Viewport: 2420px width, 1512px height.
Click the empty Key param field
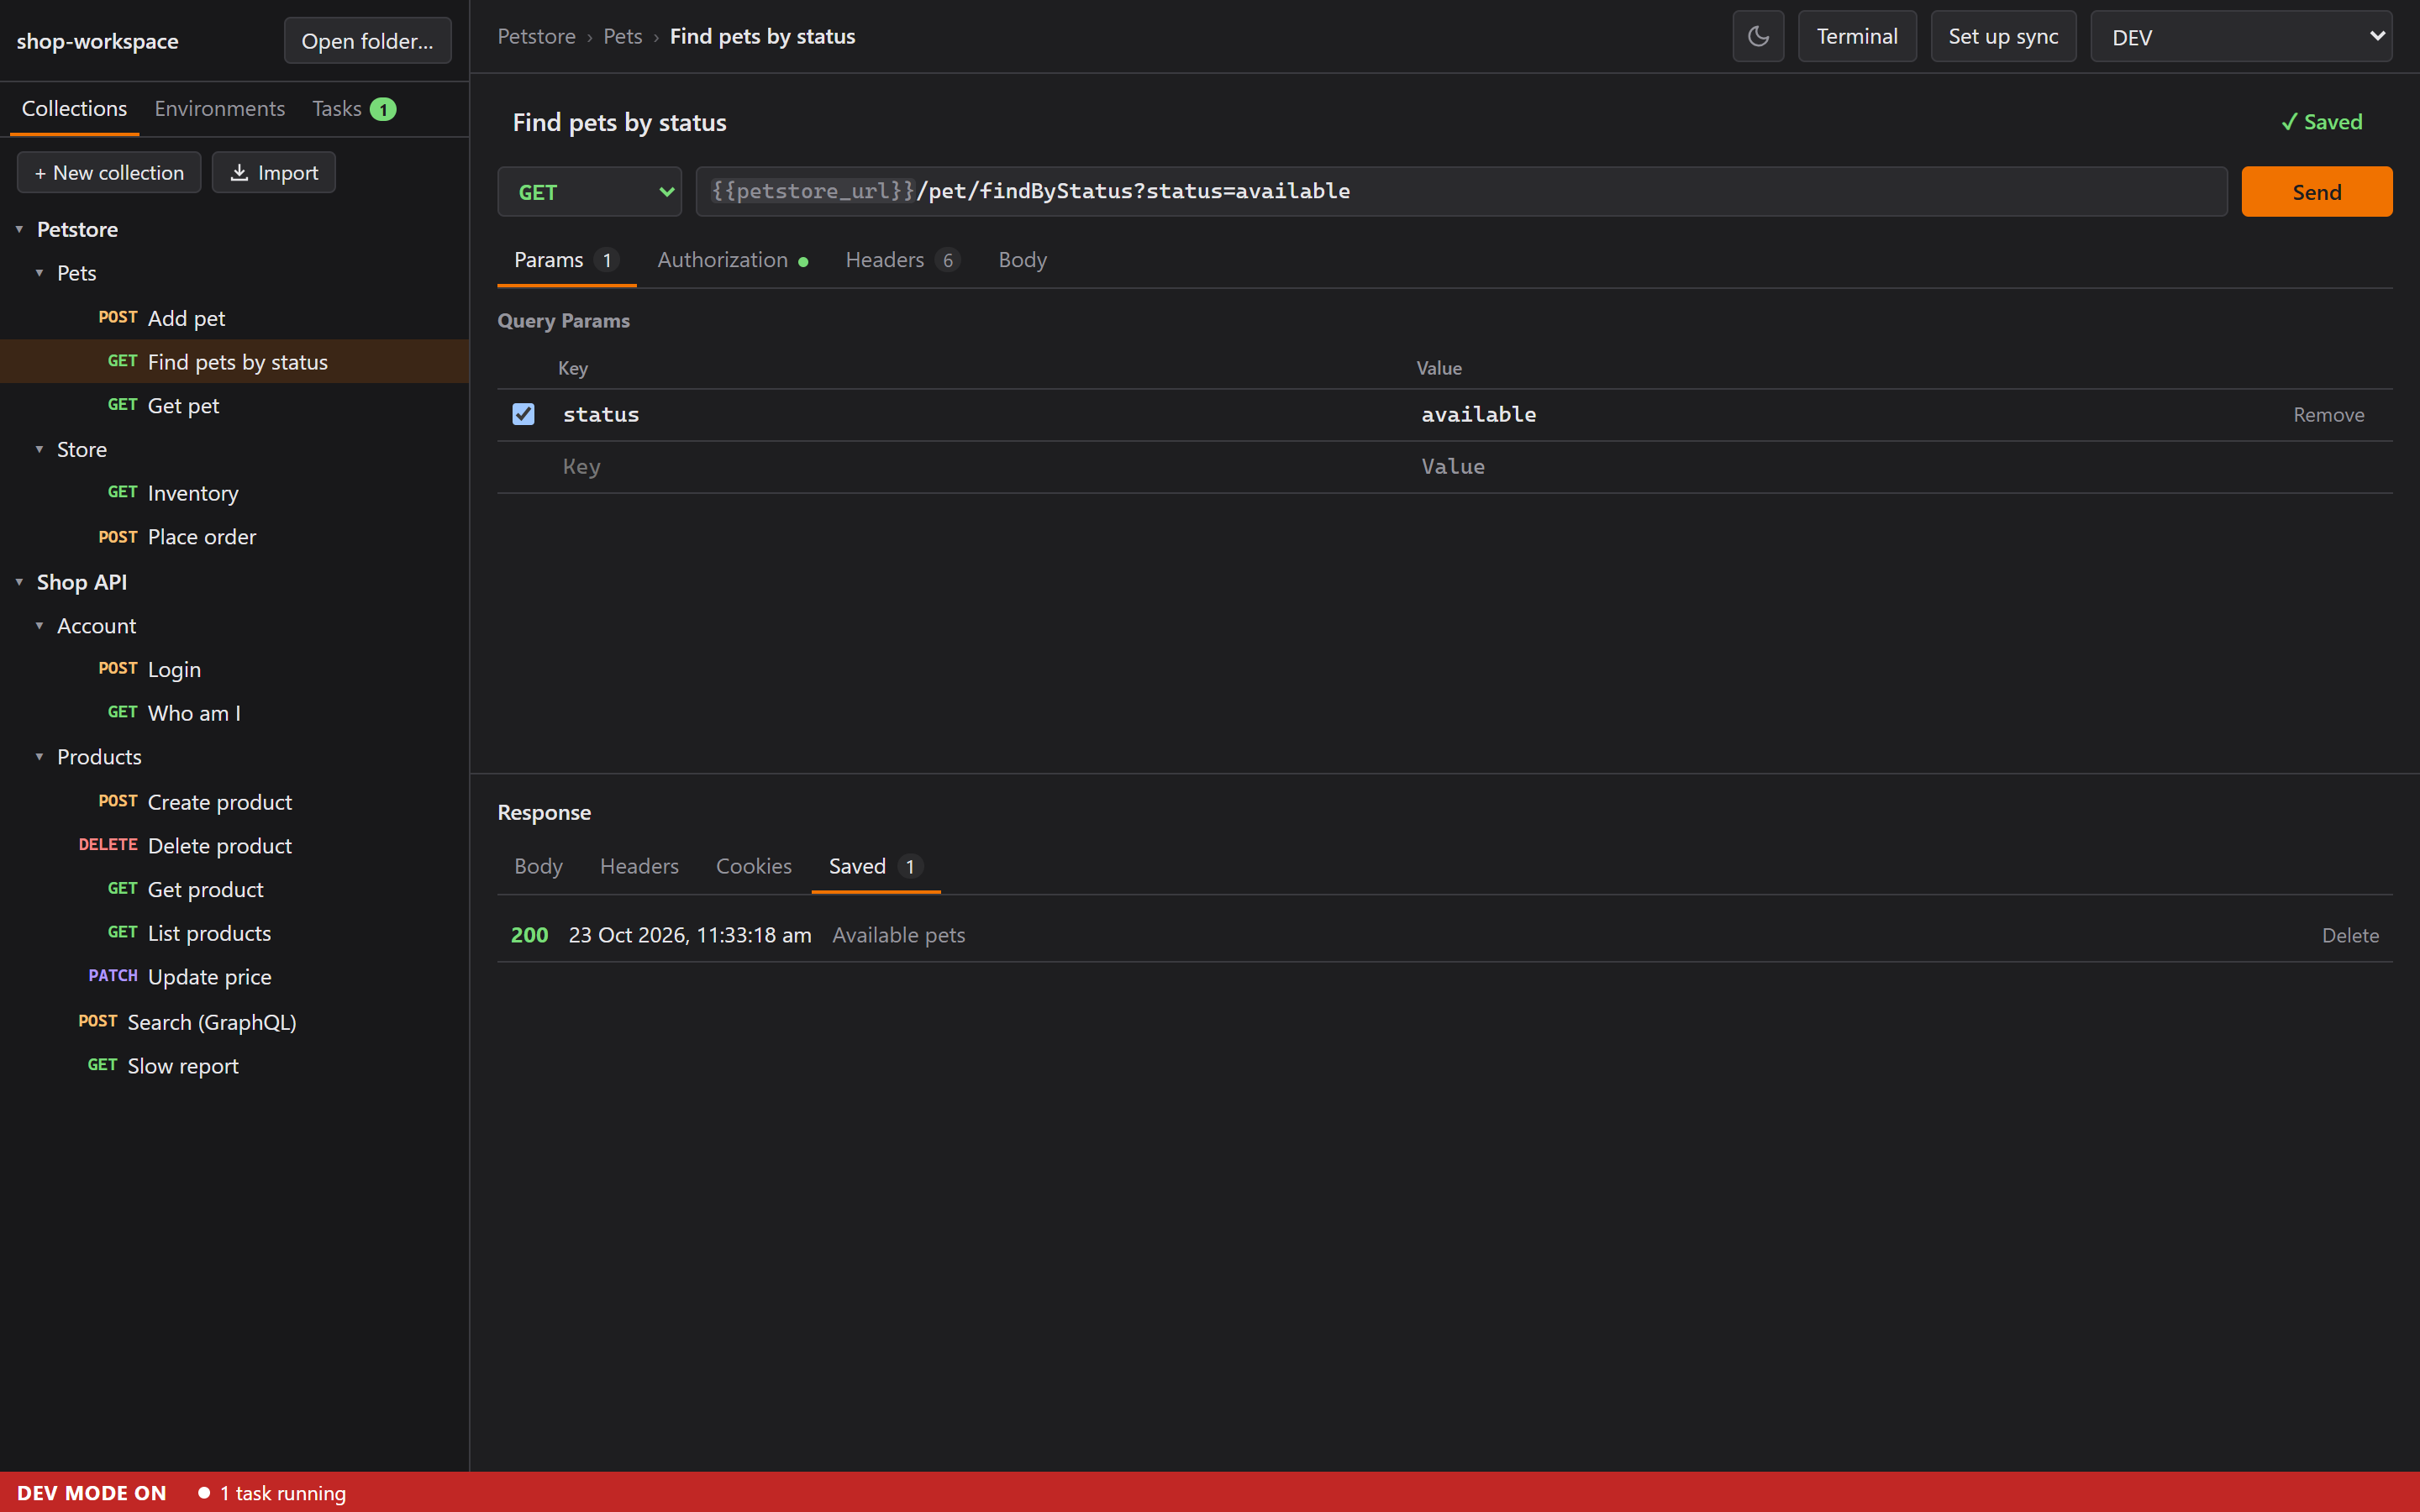point(980,467)
